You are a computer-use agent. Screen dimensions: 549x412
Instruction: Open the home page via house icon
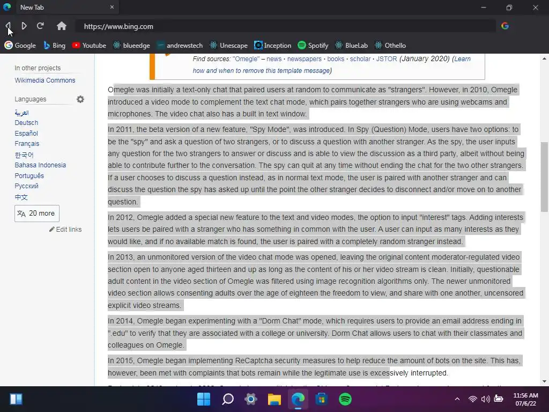(x=62, y=26)
